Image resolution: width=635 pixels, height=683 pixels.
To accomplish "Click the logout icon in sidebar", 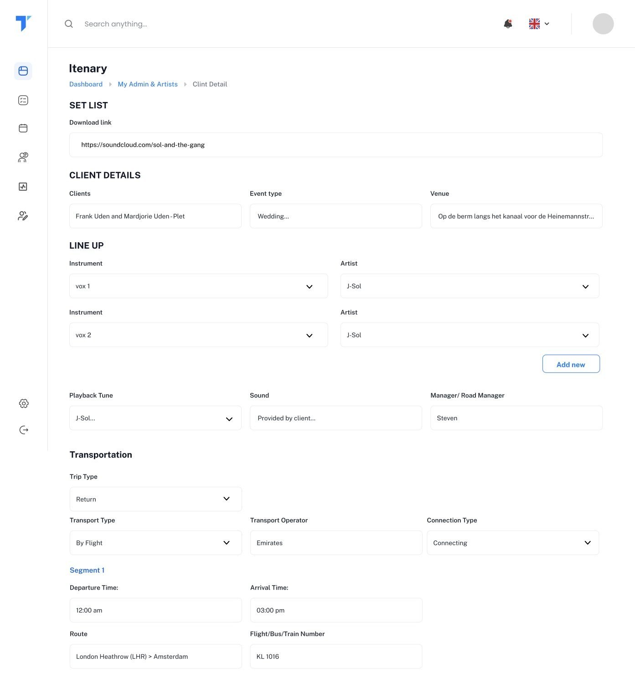I will pyautogui.click(x=24, y=430).
